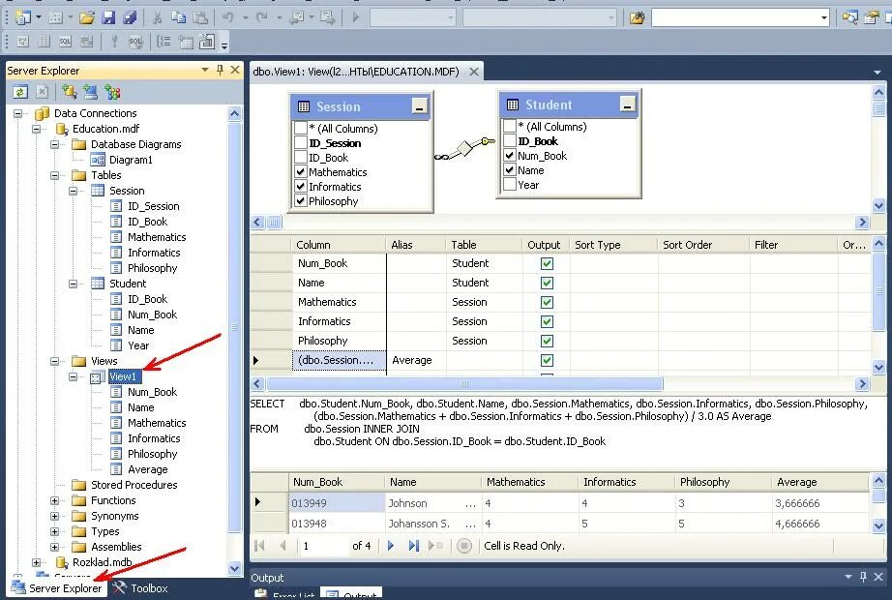The height and width of the screenshot is (600, 892).
Task: Click the Start Debugging play icon
Action: click(x=356, y=17)
